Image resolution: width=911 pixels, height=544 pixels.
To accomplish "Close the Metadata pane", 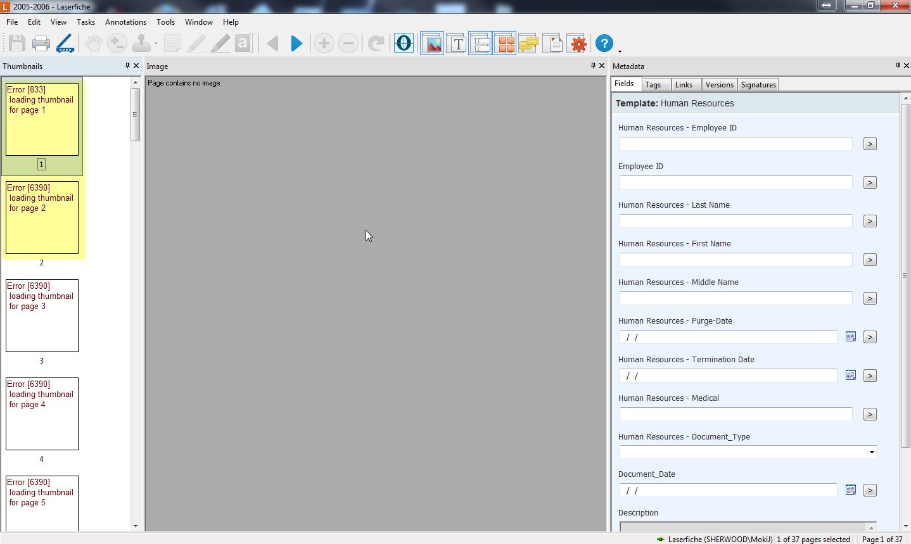I will (x=907, y=65).
